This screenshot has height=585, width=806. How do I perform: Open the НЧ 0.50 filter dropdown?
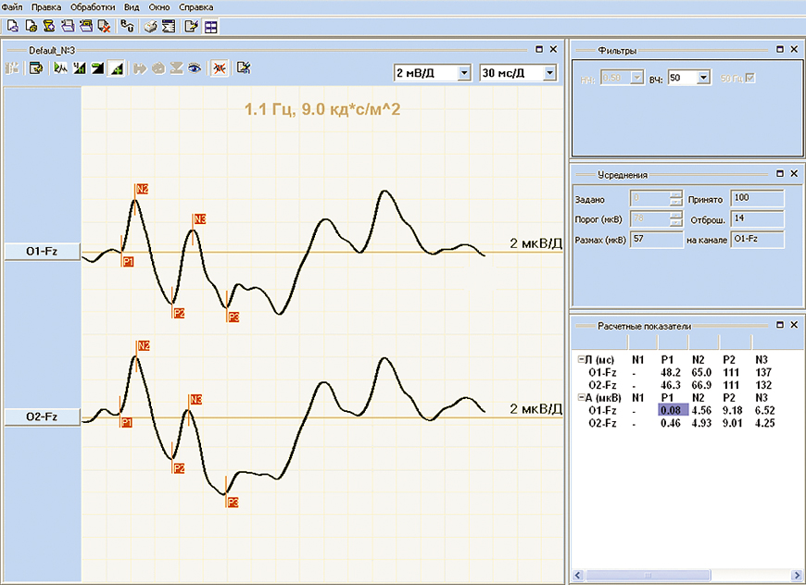(637, 78)
